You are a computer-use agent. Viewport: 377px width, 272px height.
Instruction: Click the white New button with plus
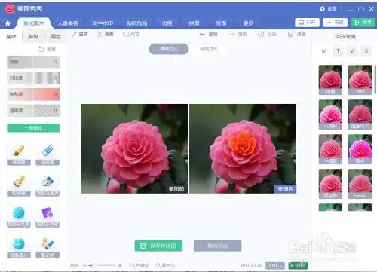pos(336,23)
